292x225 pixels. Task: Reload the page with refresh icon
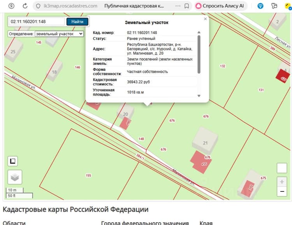click(25, 6)
